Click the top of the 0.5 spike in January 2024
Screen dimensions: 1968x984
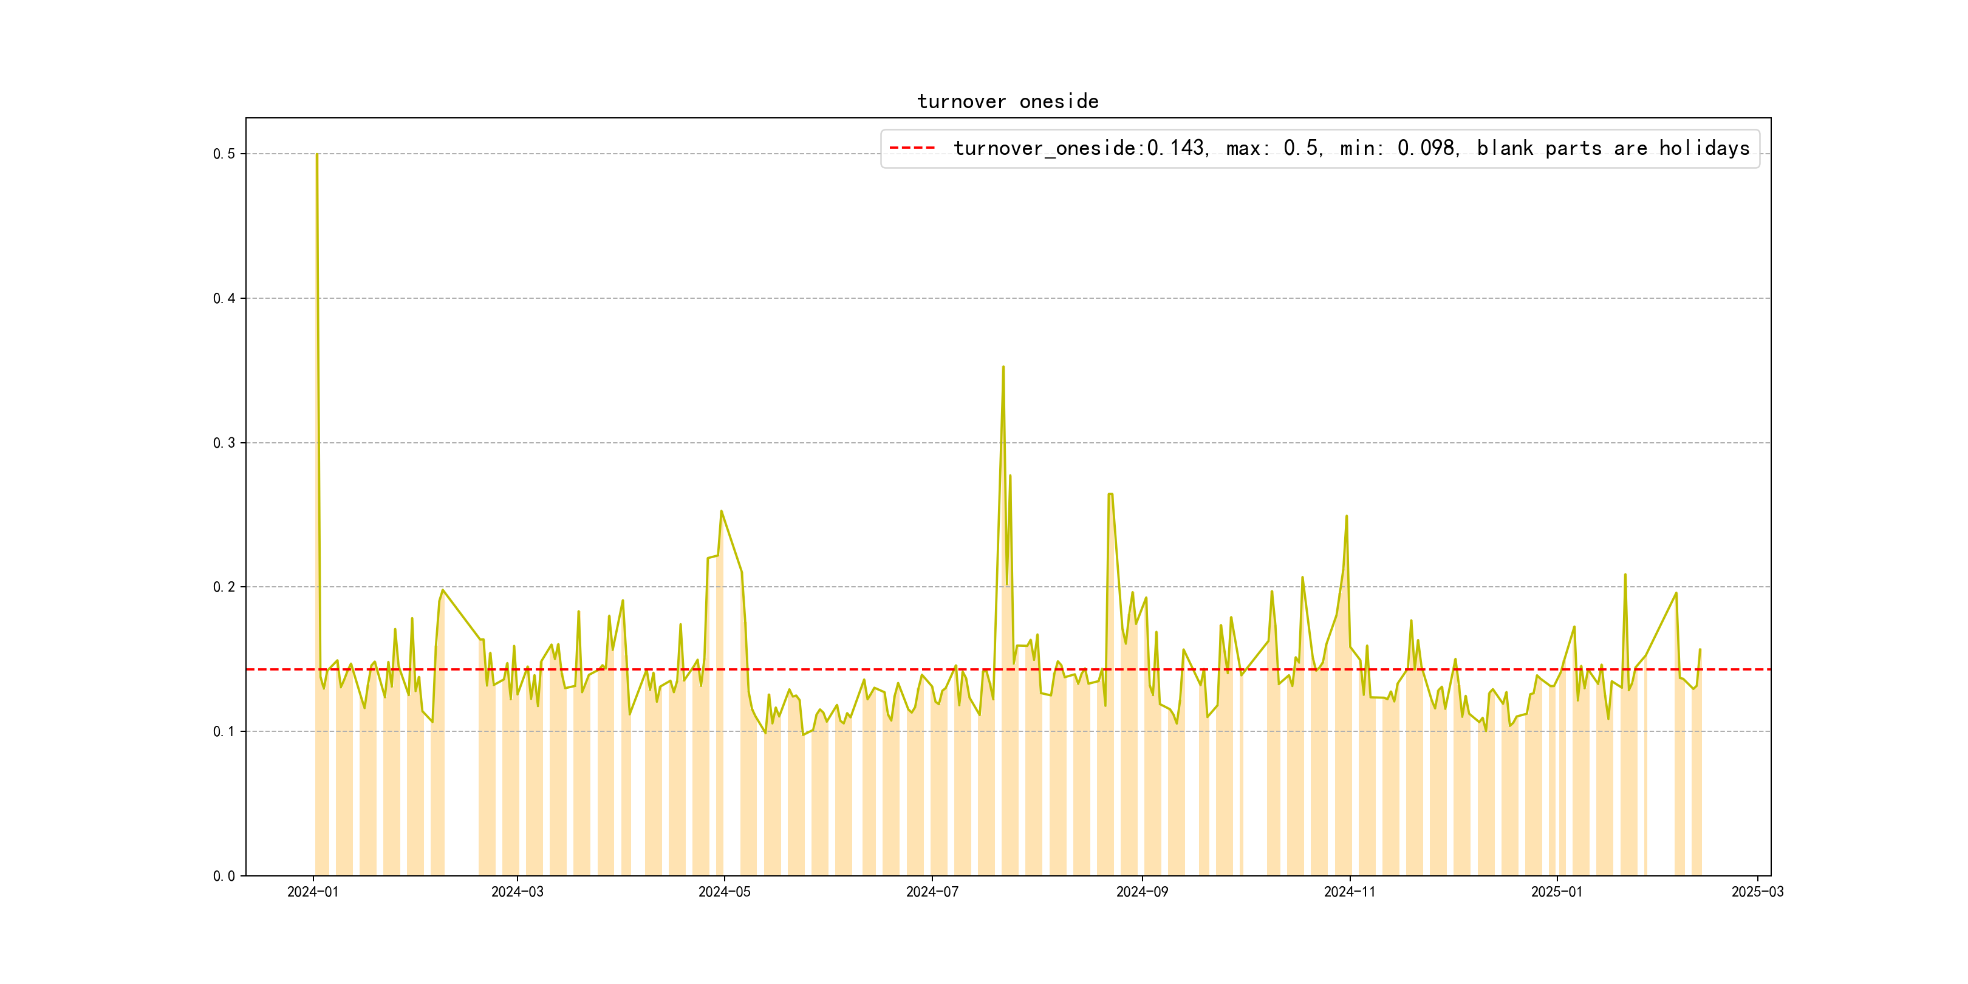[x=317, y=155]
